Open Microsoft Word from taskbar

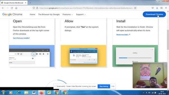point(34,93)
